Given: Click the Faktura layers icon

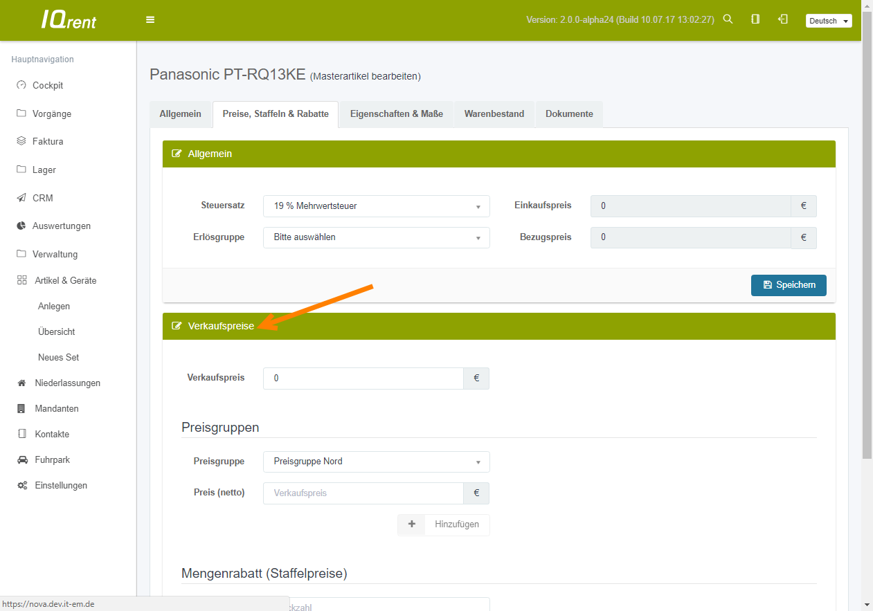Looking at the screenshot, I should [21, 141].
